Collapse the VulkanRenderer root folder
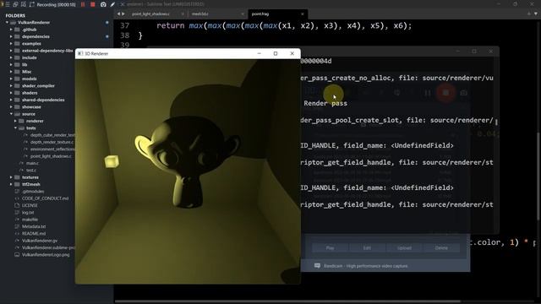 pos(7,23)
